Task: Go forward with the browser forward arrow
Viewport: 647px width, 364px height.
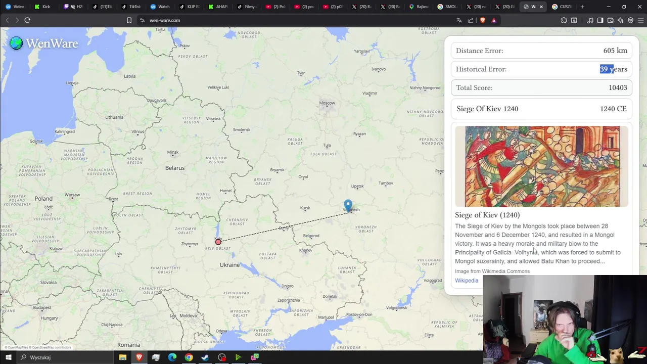Action: [17, 20]
